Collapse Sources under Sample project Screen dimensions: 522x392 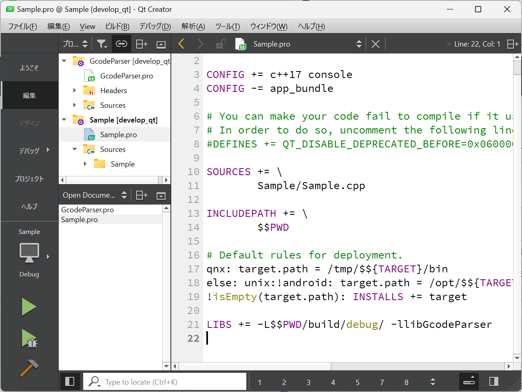[x=75, y=149]
